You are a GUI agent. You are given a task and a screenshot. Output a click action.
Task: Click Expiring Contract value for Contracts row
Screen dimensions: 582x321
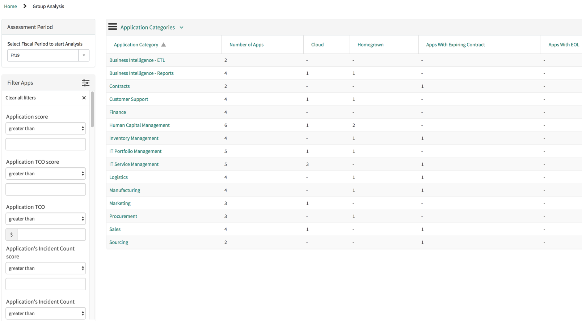[422, 86]
